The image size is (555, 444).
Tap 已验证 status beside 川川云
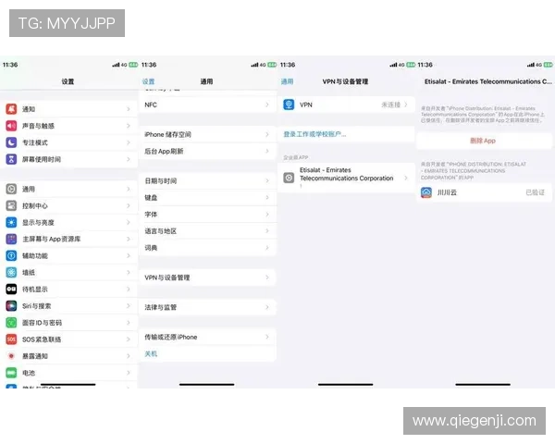(536, 192)
